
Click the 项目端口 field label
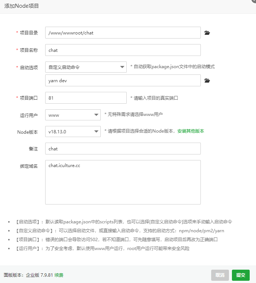pyautogui.click(x=29, y=98)
